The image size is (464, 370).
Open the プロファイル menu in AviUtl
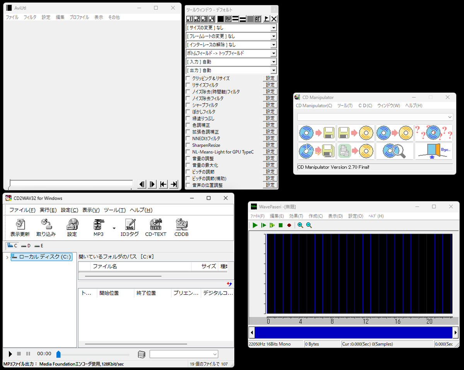[79, 17]
